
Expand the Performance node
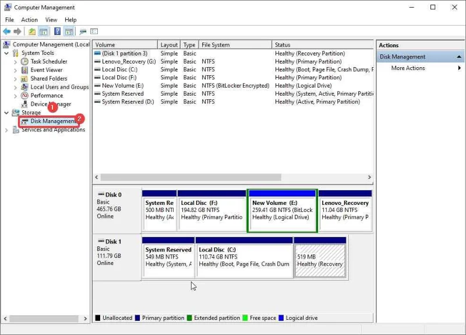click(16, 96)
